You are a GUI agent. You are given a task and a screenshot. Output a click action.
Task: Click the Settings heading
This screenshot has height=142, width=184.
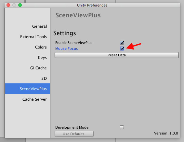tap(65, 33)
